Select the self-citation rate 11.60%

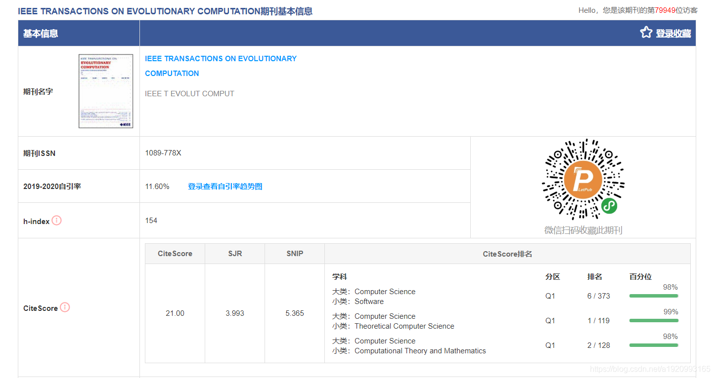[x=157, y=186]
